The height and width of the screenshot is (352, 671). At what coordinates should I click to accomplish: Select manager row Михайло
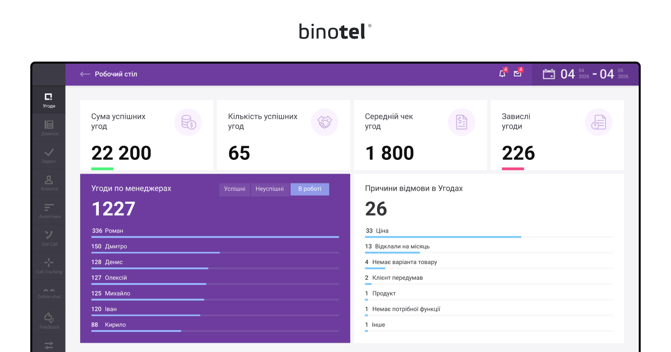pos(215,295)
